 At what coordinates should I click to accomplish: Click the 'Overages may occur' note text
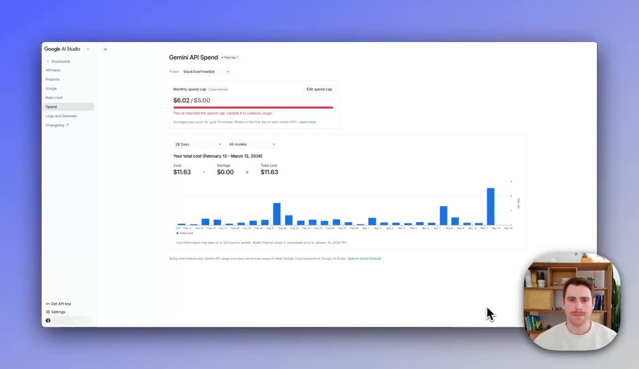(x=236, y=122)
